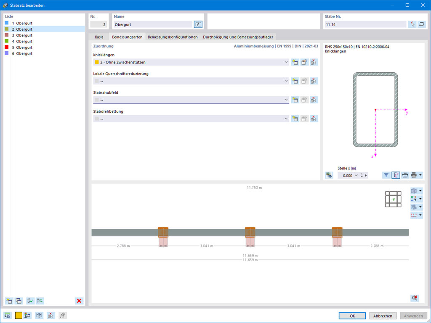Image resolution: width=431 pixels, height=323 pixels.
Task: Open the 1 2 3 numbering display dropdown
Action: 420,215
